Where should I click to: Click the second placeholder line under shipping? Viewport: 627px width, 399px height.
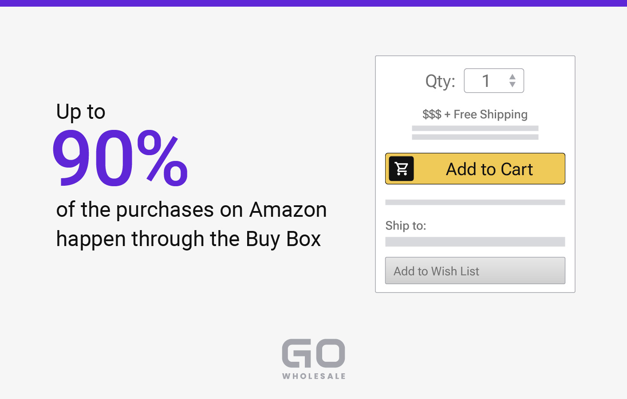(x=475, y=137)
